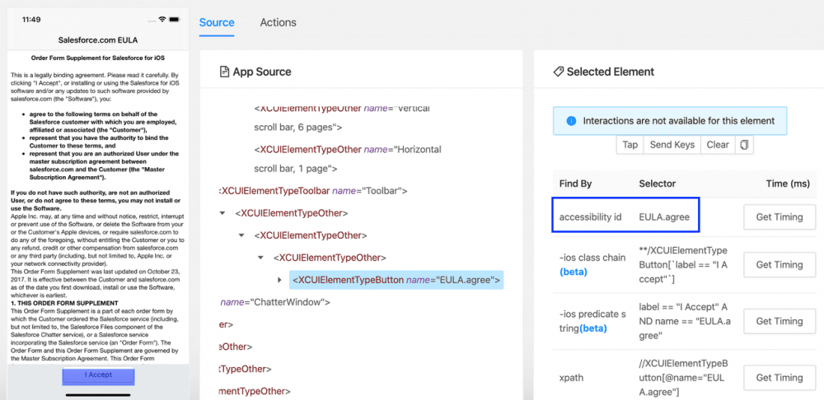Click the Selected Element tag icon
The width and height of the screenshot is (824, 400).
click(558, 72)
